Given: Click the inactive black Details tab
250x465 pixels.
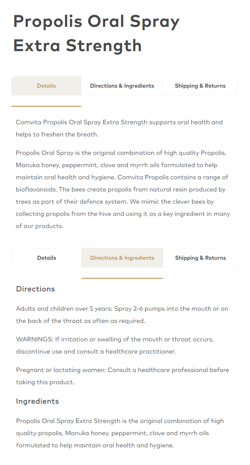Looking at the screenshot, I should point(47,258).
